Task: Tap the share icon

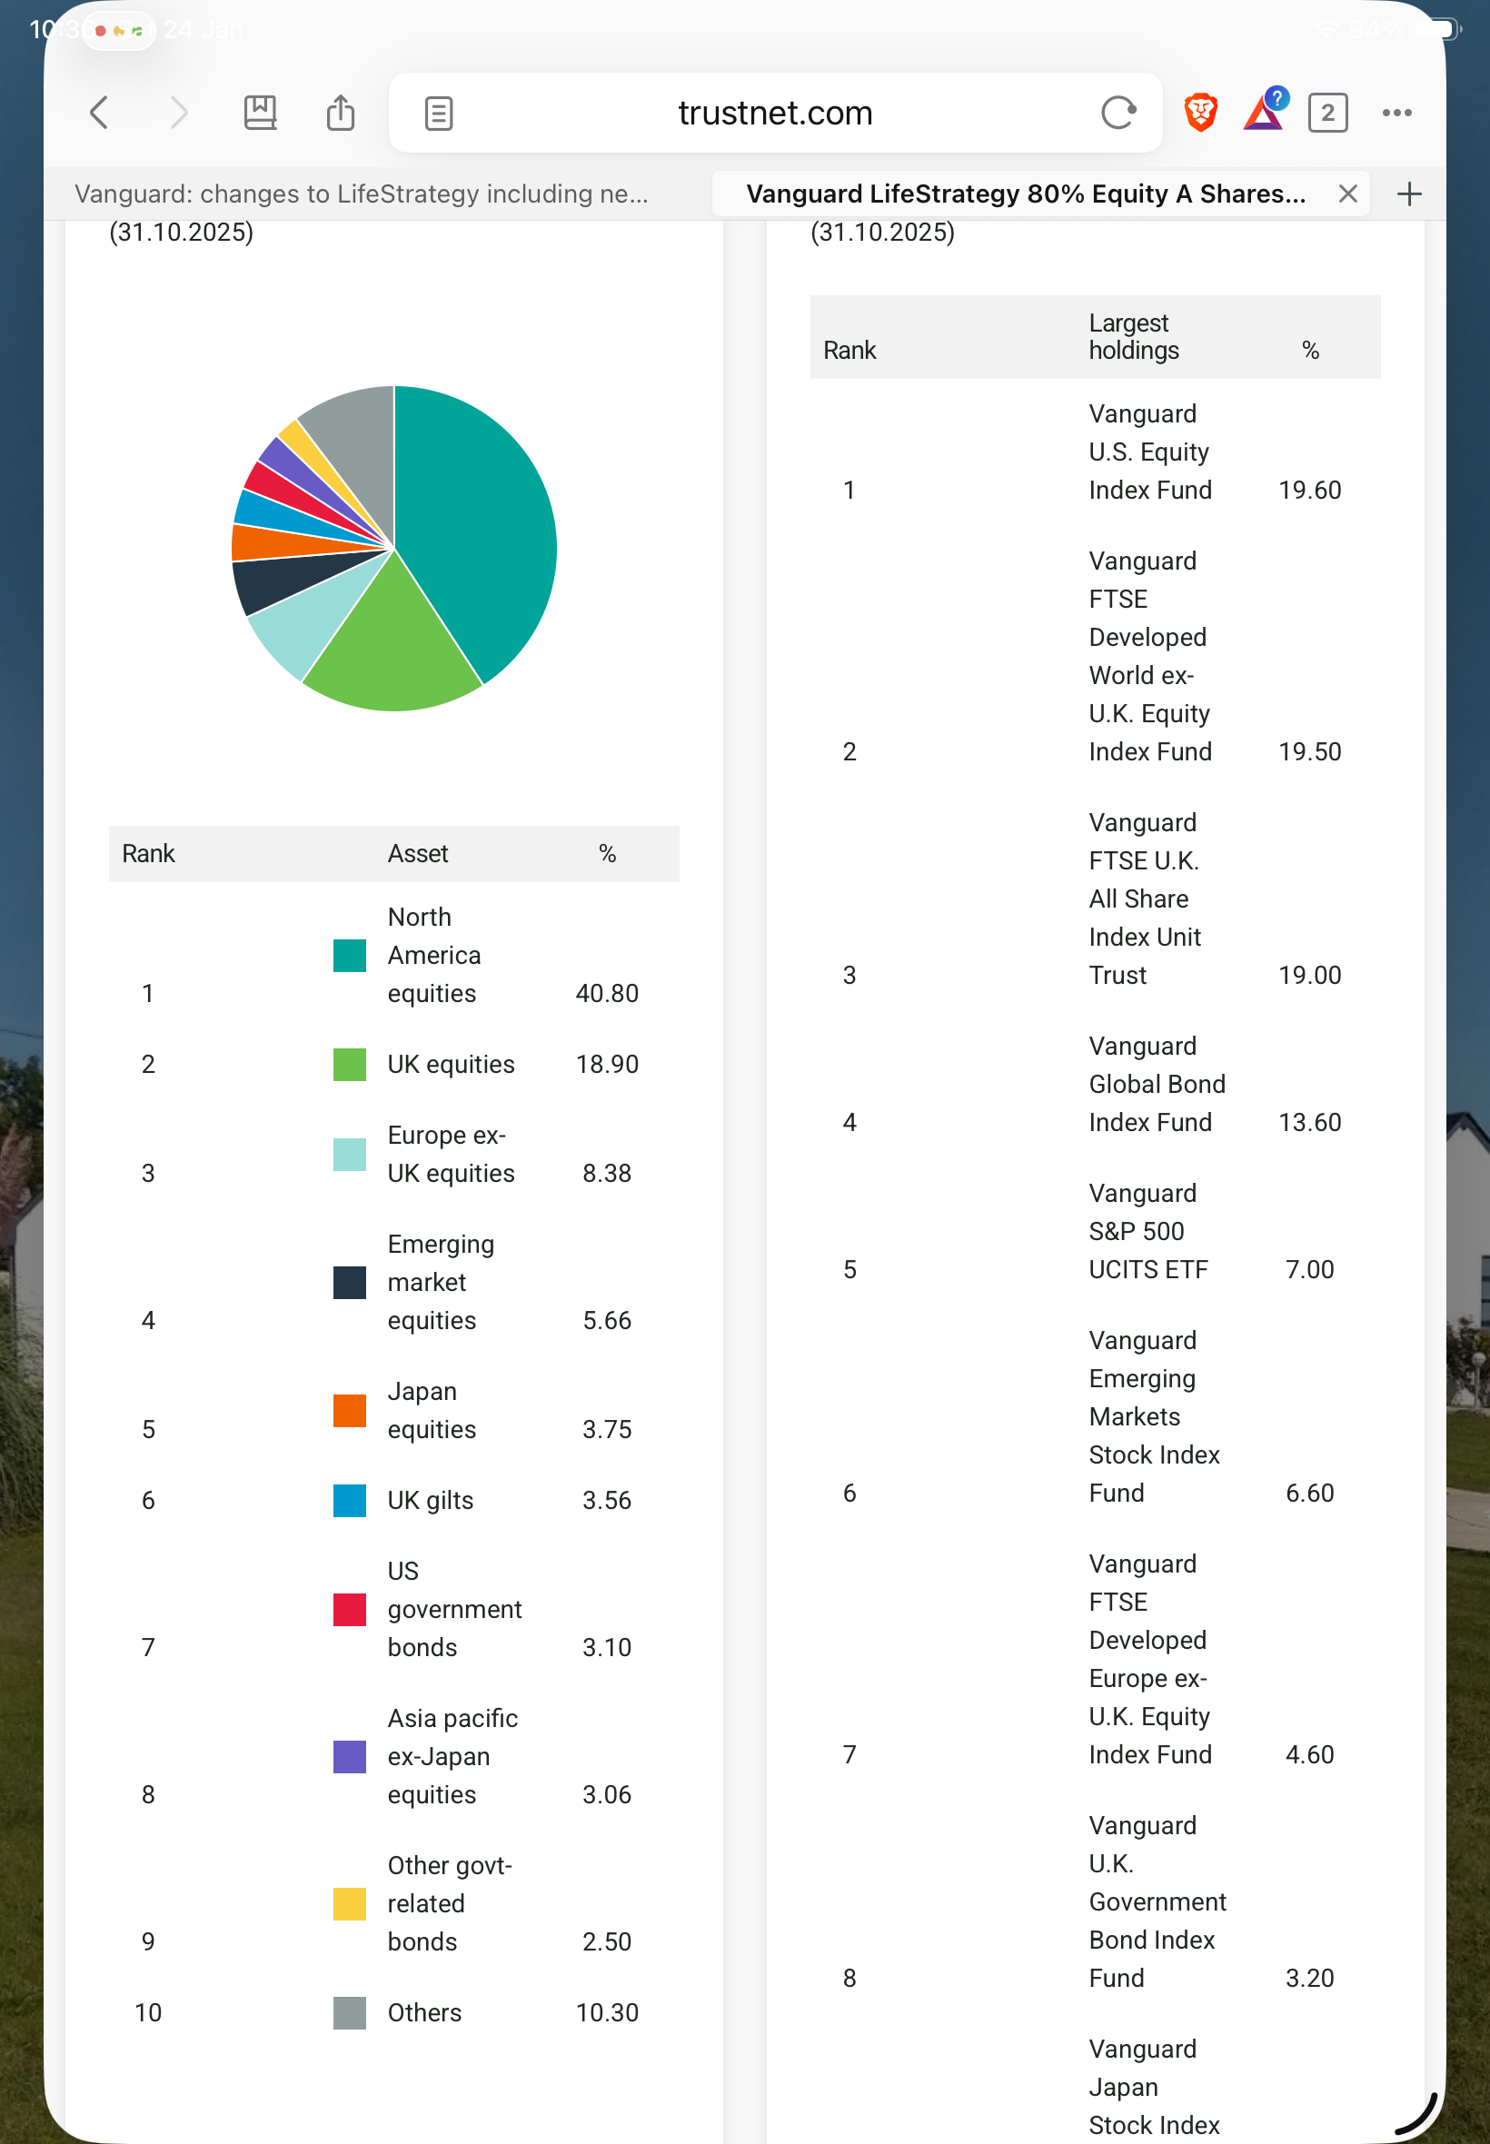Action: [x=341, y=113]
